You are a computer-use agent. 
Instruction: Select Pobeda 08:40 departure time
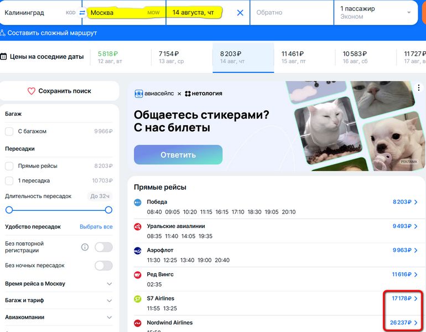(154, 212)
